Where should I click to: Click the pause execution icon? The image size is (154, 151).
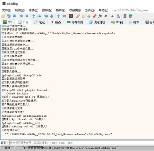coord(27,16)
